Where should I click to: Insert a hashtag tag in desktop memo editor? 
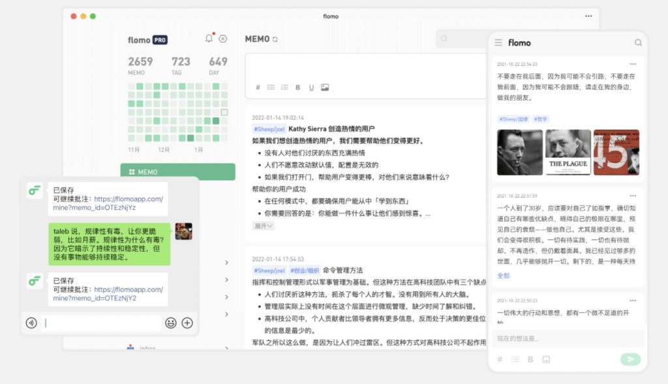point(258,87)
